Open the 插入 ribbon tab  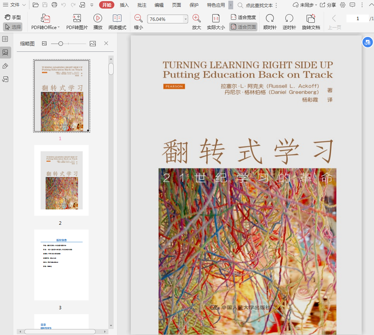point(124,5)
